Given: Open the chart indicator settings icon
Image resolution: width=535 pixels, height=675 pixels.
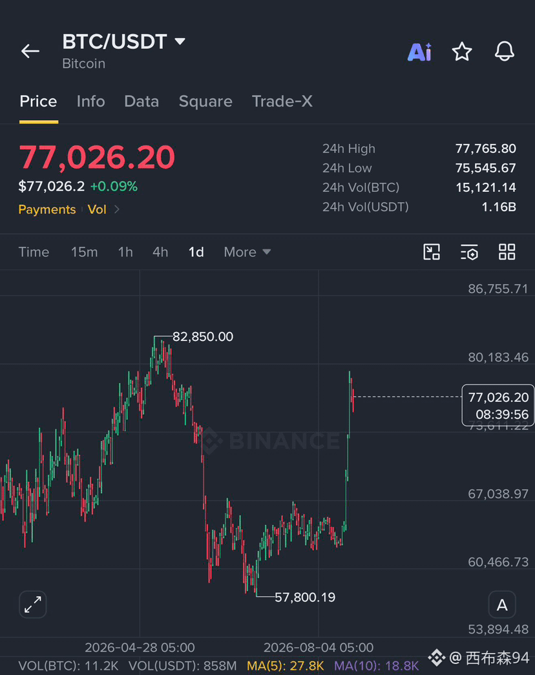Looking at the screenshot, I should click(x=469, y=252).
